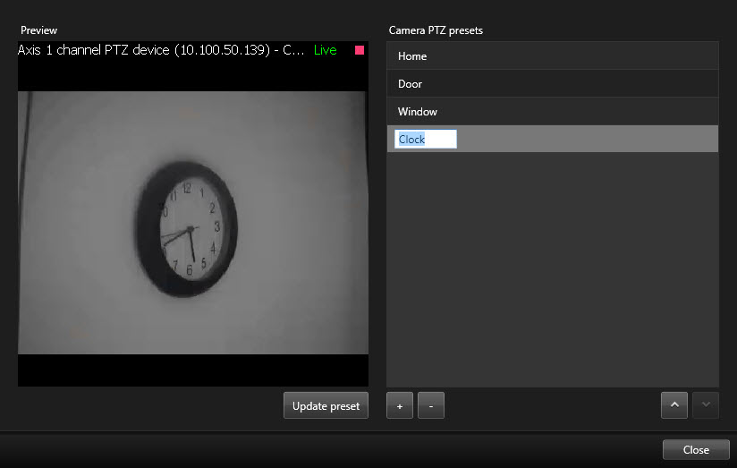Viewport: 737px width, 468px height.
Task: Click the green Live status label
Action: 326,50
